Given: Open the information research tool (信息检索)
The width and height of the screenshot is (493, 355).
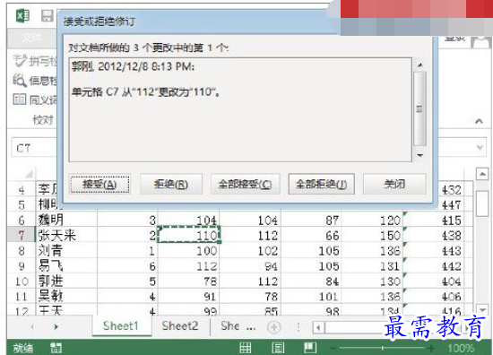Looking at the screenshot, I should coord(35,81).
